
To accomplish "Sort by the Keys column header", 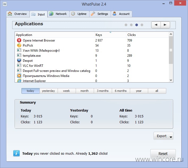I will tap(110, 35).
